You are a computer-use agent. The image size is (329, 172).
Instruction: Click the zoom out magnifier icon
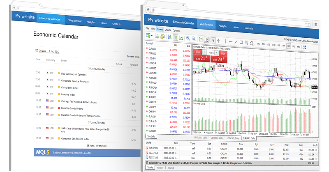193,38
